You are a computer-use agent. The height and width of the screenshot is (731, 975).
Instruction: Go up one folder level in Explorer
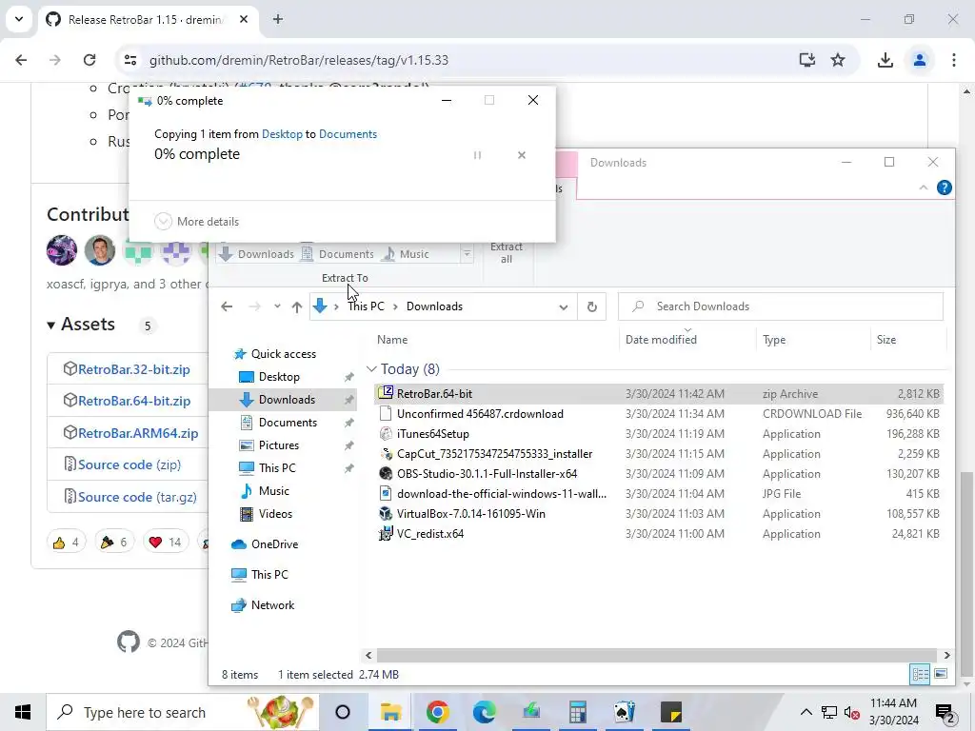(x=297, y=306)
